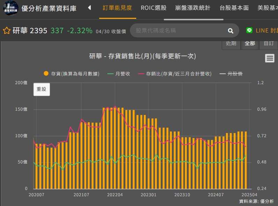Image resolution: width=278 pixels, height=206 pixels.
Task: Open the LINE green chat icon
Action: pos(249,30)
